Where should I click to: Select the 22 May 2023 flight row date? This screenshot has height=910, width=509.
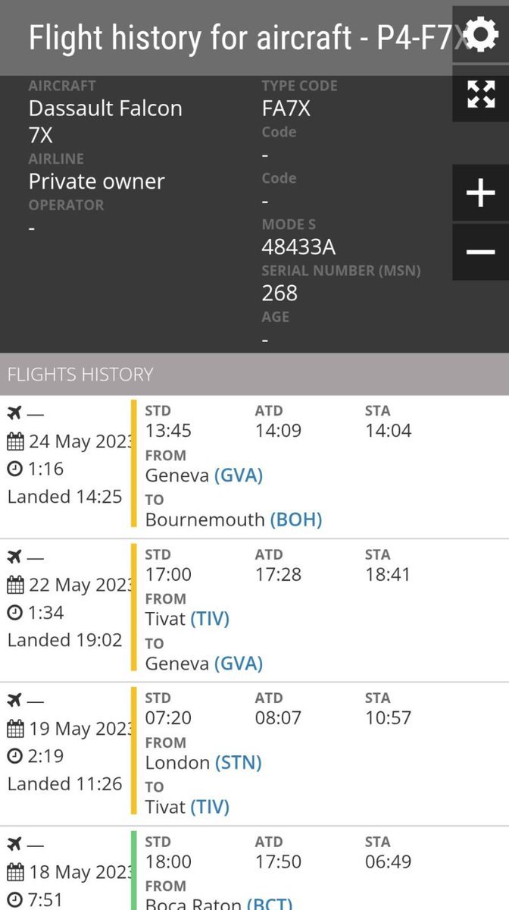click(x=79, y=585)
